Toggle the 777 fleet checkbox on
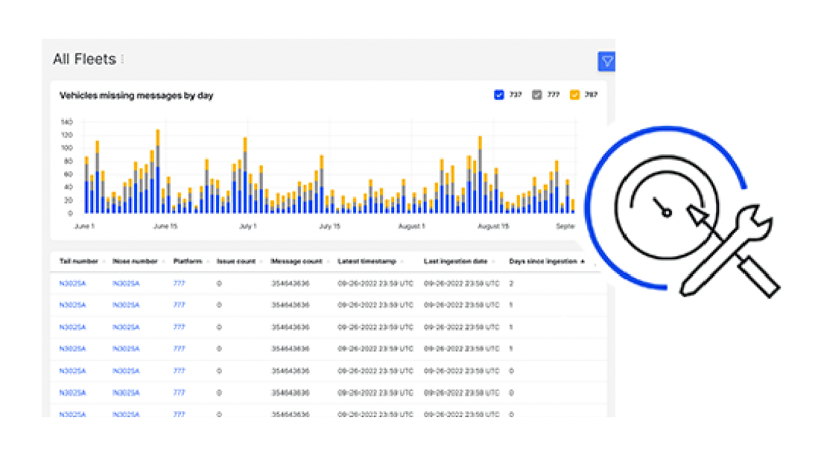The height and width of the screenshot is (464, 824). pos(537,95)
